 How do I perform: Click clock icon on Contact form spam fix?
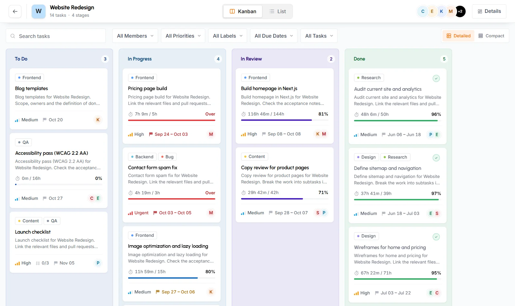130,193
